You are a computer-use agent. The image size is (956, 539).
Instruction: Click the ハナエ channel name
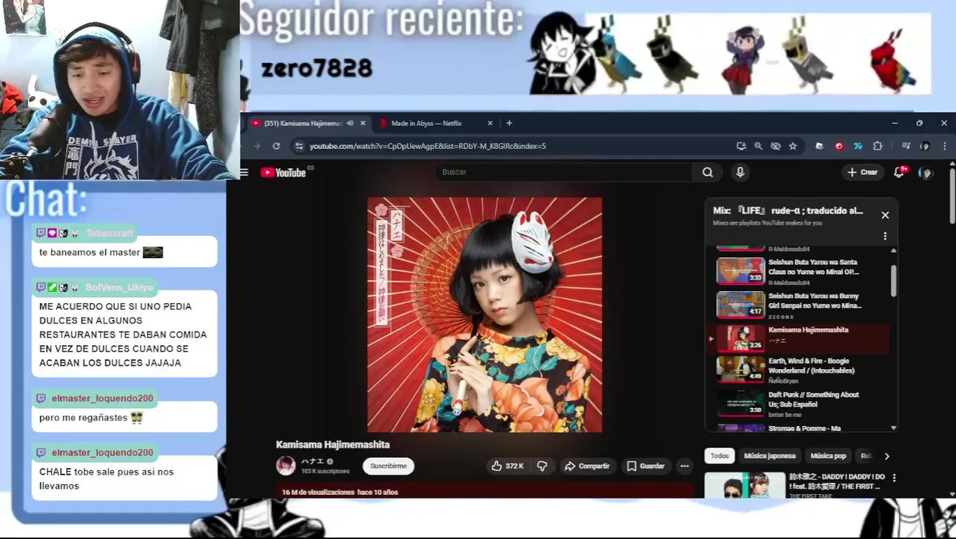tap(312, 461)
